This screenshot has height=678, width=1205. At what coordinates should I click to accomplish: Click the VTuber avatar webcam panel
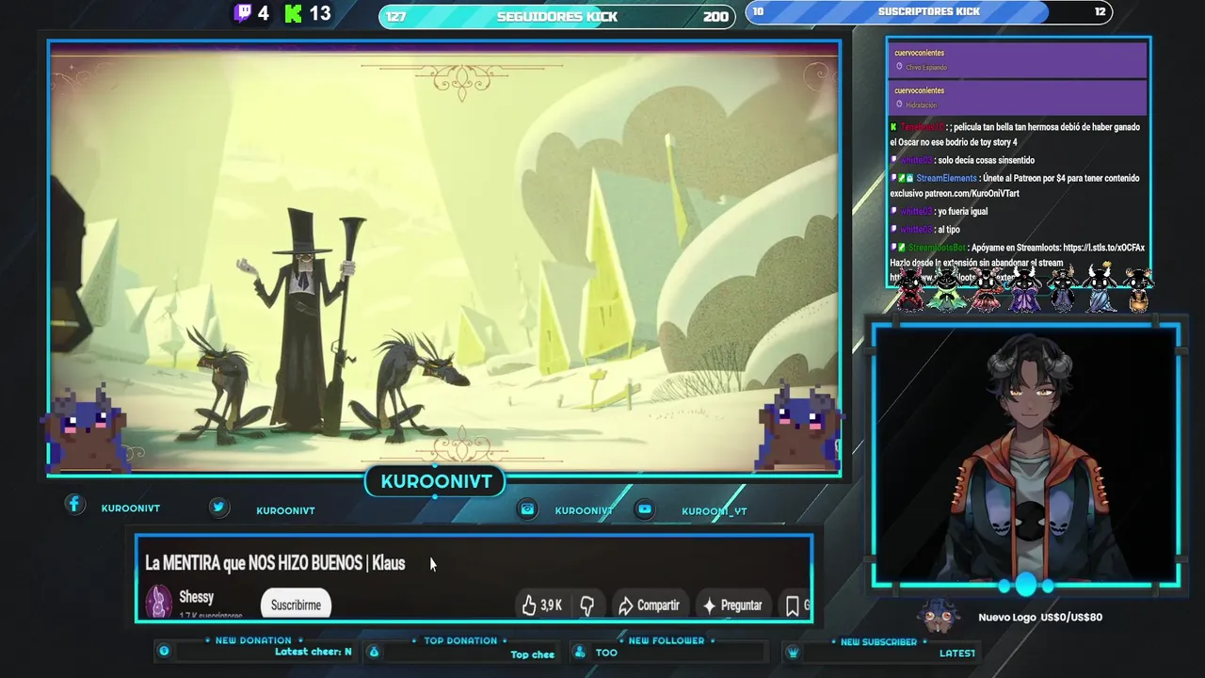1025,456
